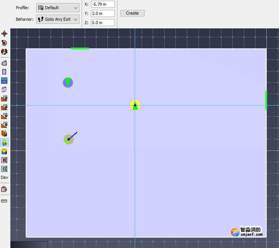The image size is (279, 248).
Task: Activate the Measure ruler tool
Action: [4, 201]
